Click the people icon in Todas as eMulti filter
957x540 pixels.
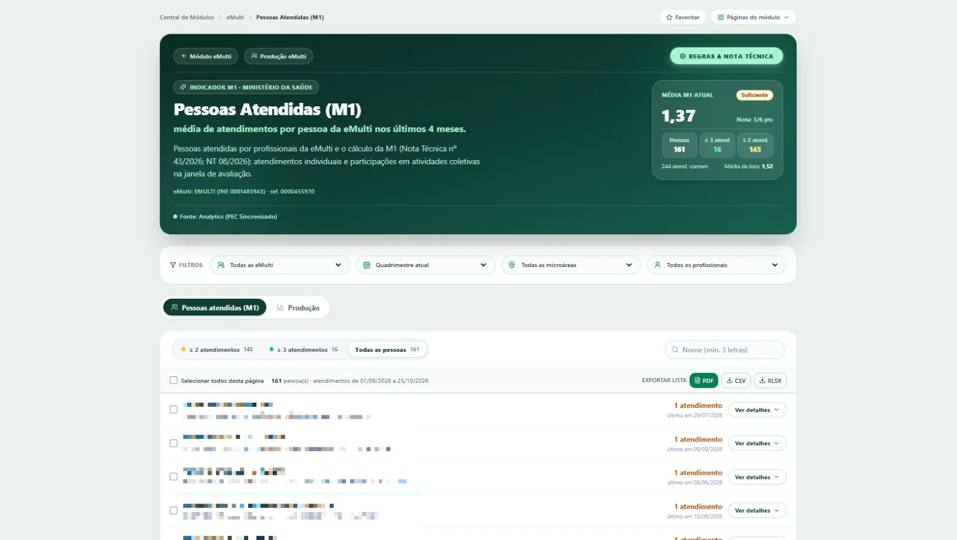(x=221, y=265)
